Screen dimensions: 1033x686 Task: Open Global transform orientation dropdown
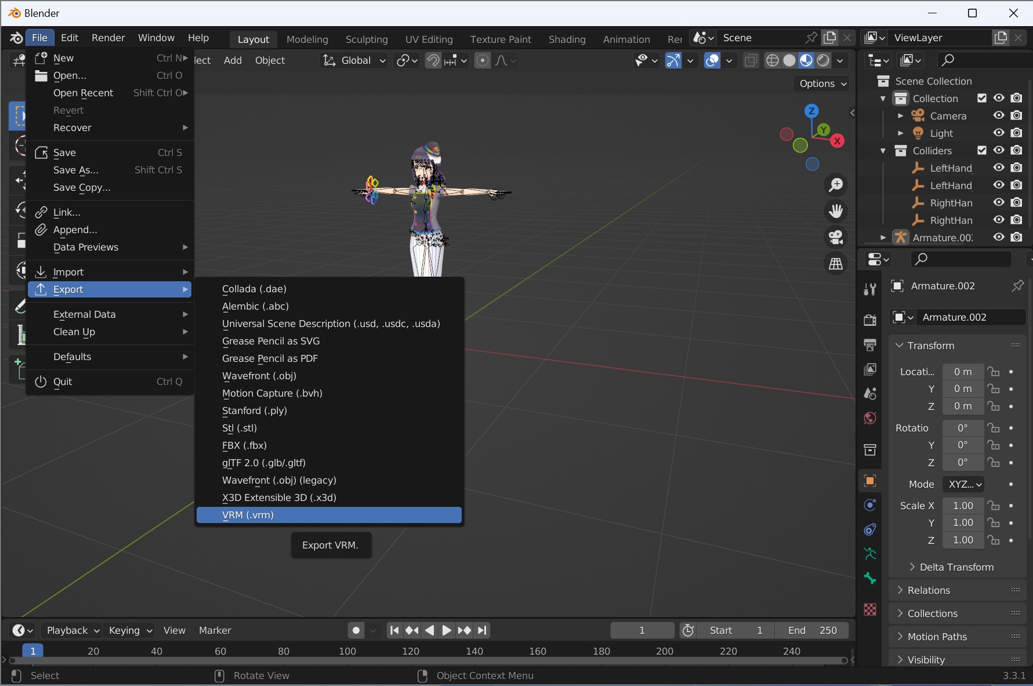[x=355, y=60]
